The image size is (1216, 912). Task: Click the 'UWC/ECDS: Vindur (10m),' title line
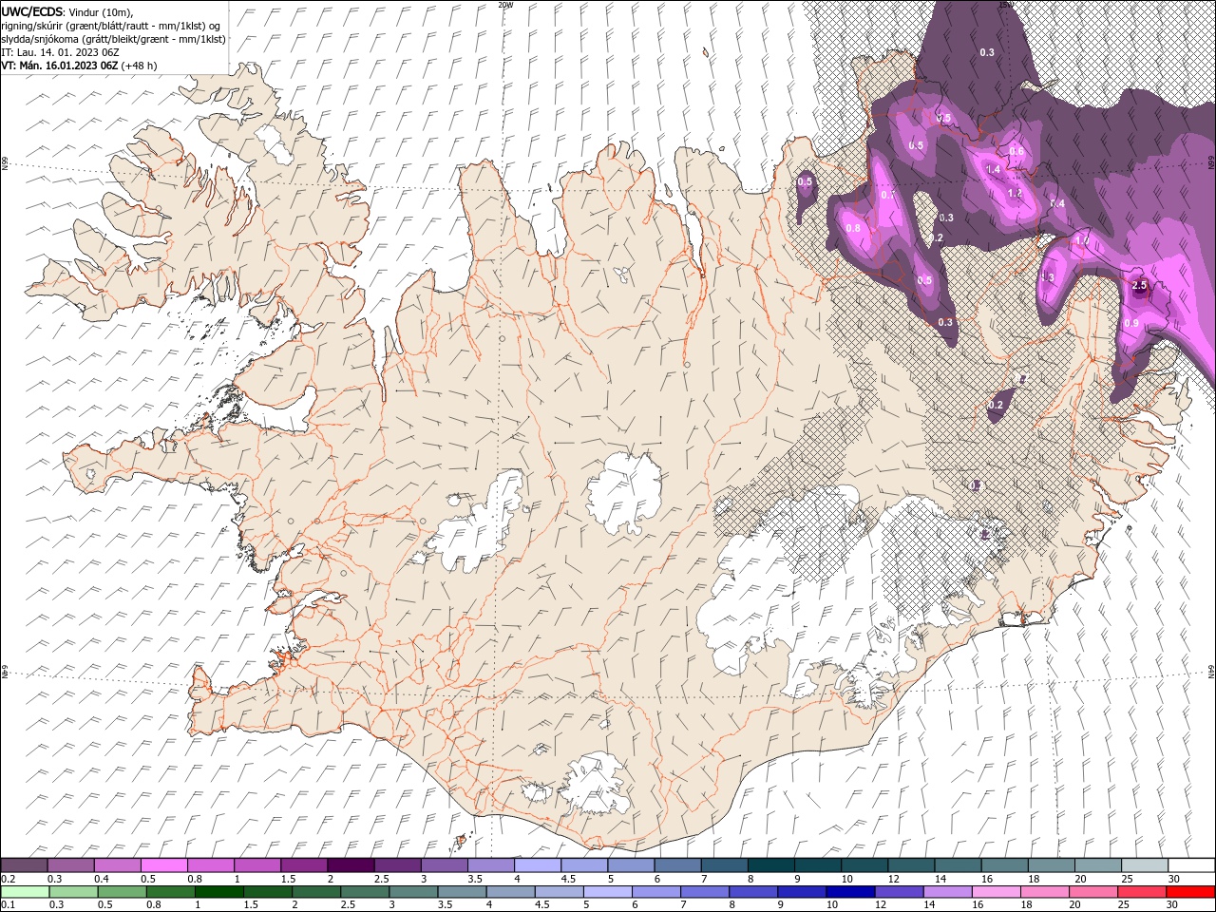tap(67, 11)
